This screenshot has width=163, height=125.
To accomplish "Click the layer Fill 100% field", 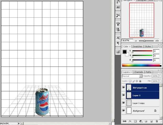I will 155,81.
